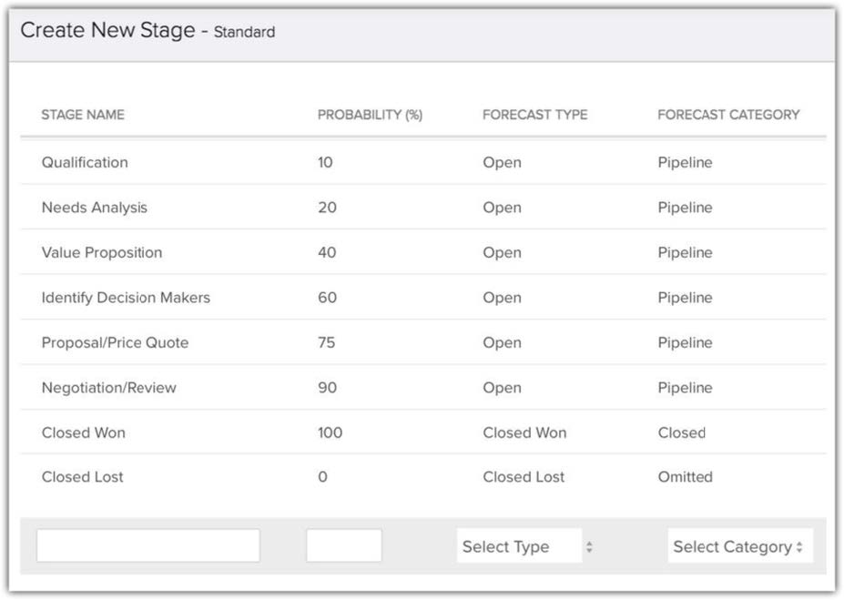Click the Select Type stepper arrows
Viewport: 844px width, 600px height.
point(589,547)
